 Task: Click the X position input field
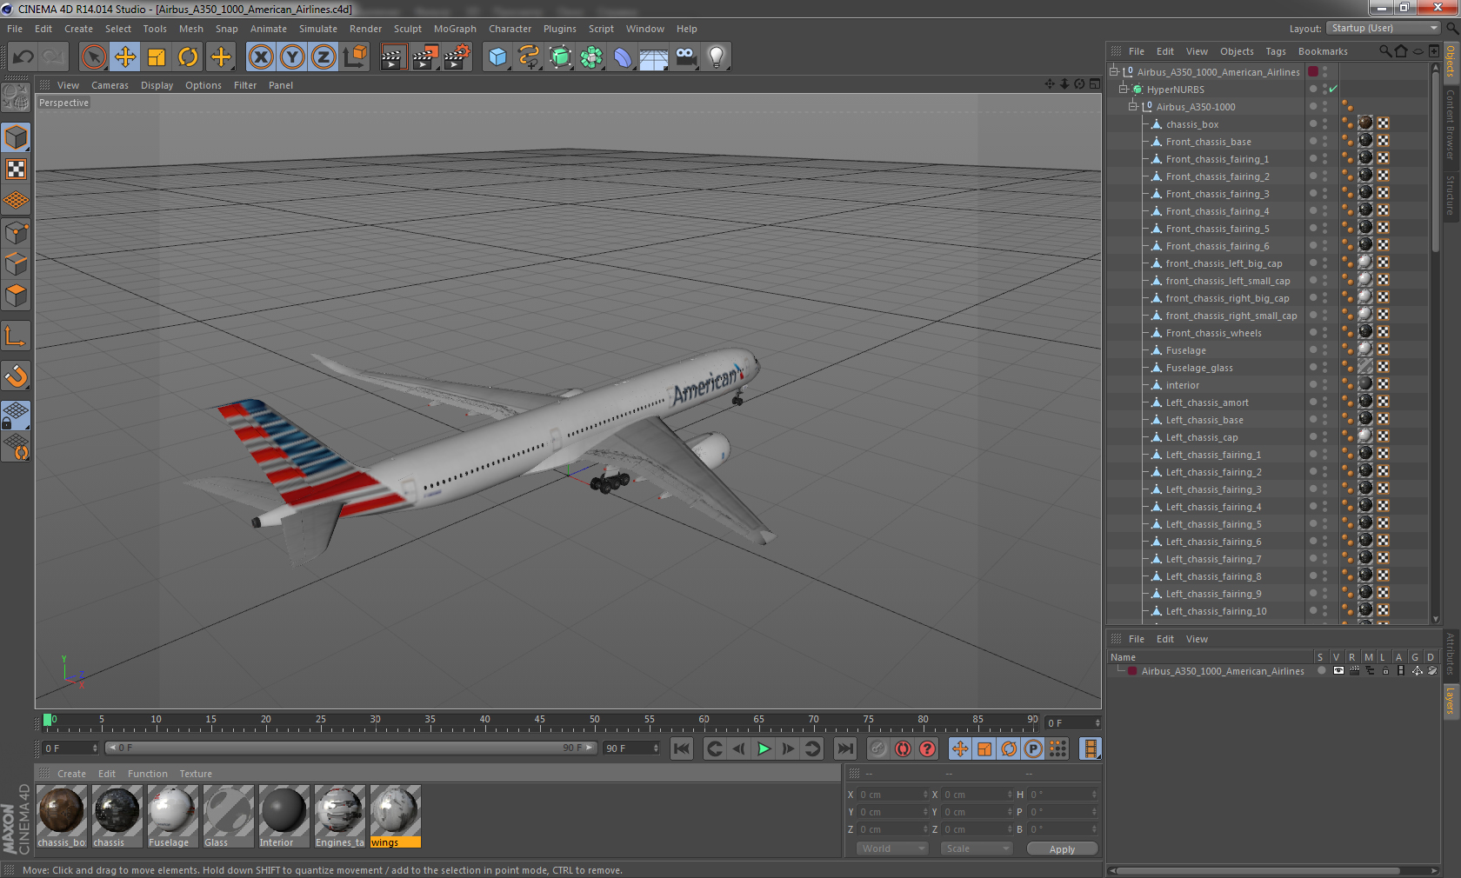(x=891, y=795)
